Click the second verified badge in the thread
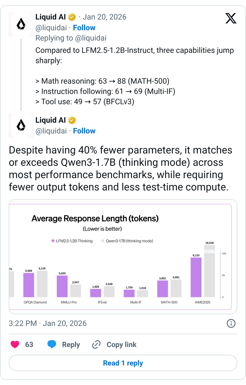Image resolution: width=246 pixels, height=385 pixels. [72, 120]
